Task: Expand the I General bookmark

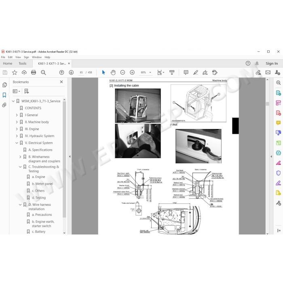Action: coord(17,115)
